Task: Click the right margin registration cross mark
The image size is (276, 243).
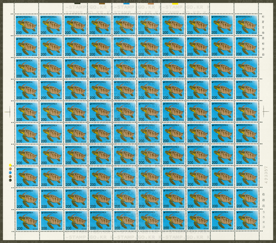Action: [x=265, y=111]
